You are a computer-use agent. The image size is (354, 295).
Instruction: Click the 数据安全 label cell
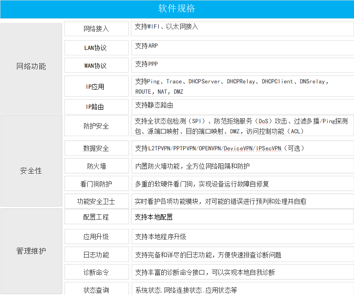(96, 148)
